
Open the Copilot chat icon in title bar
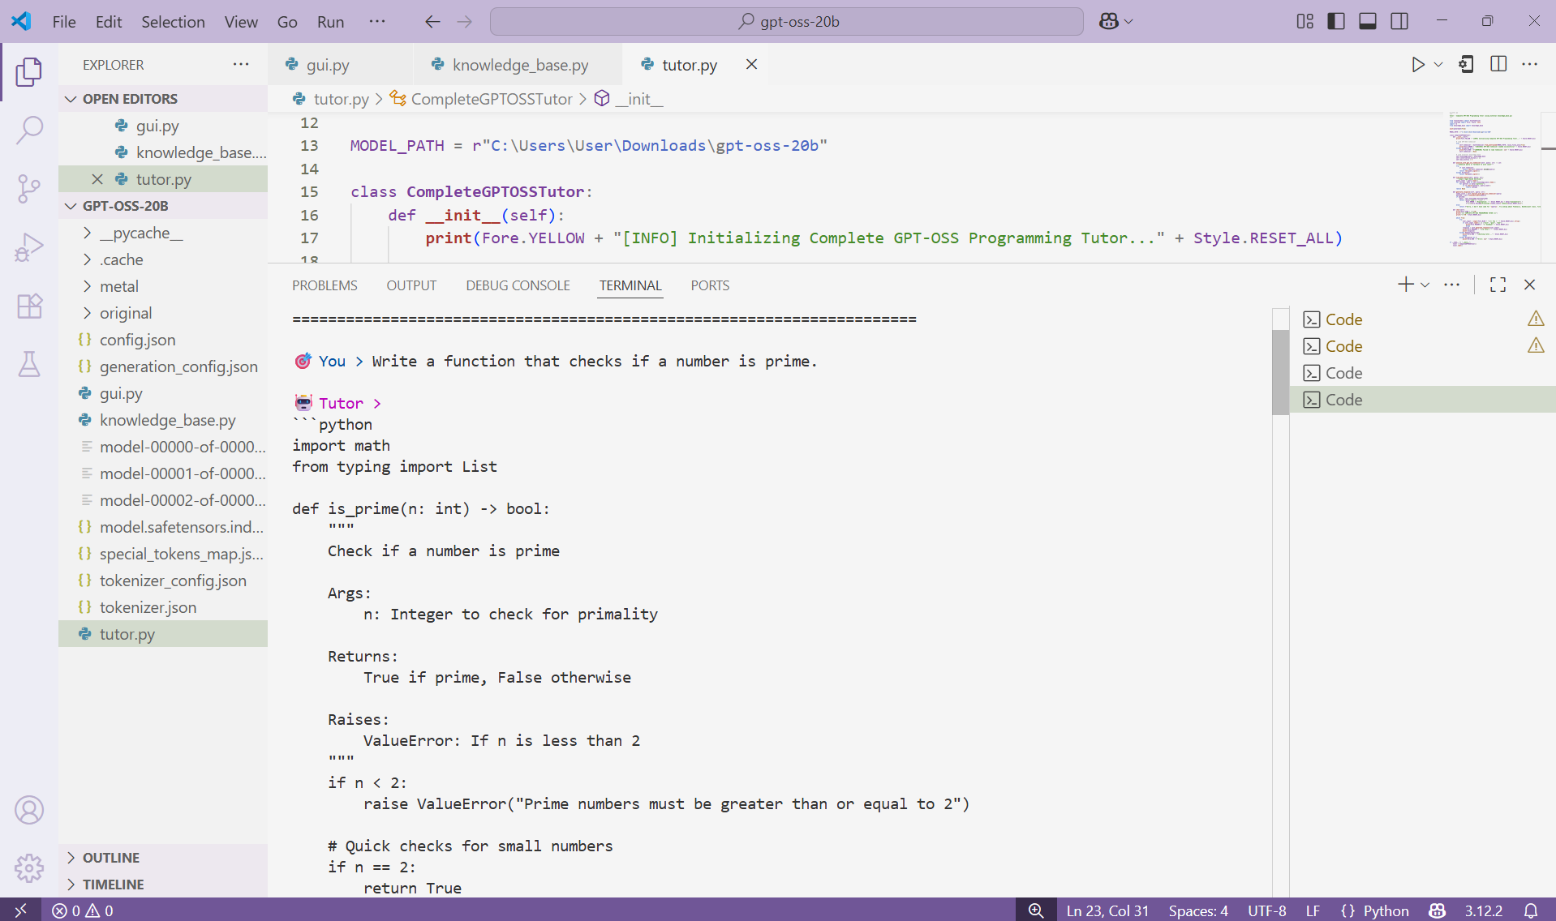pos(1109,22)
